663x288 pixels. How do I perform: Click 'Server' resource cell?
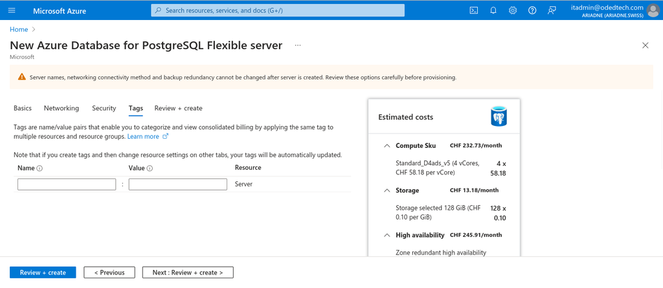(243, 184)
